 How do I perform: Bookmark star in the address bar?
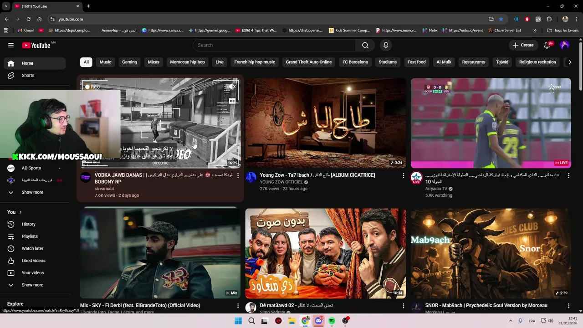tap(501, 19)
